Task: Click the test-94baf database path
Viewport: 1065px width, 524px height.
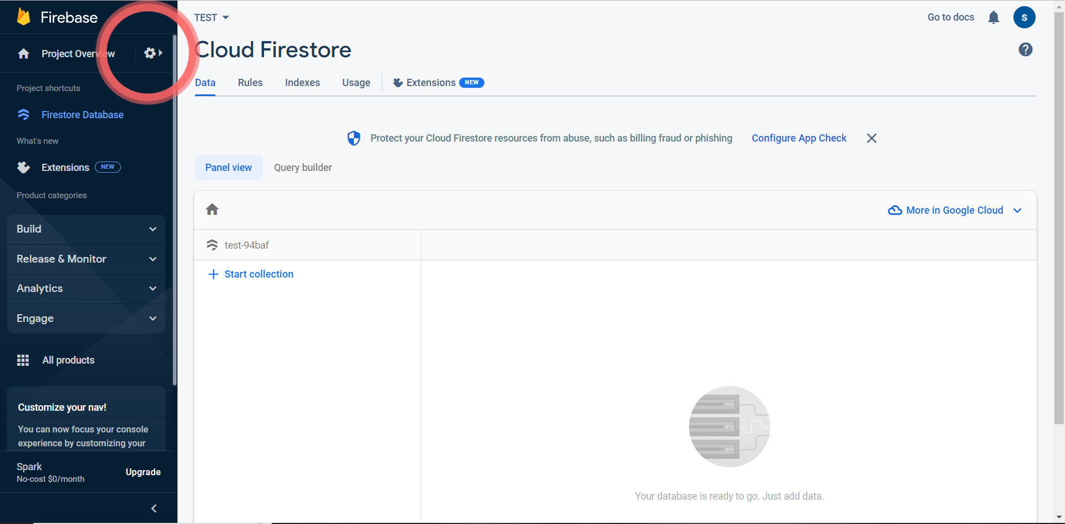Action: point(246,245)
